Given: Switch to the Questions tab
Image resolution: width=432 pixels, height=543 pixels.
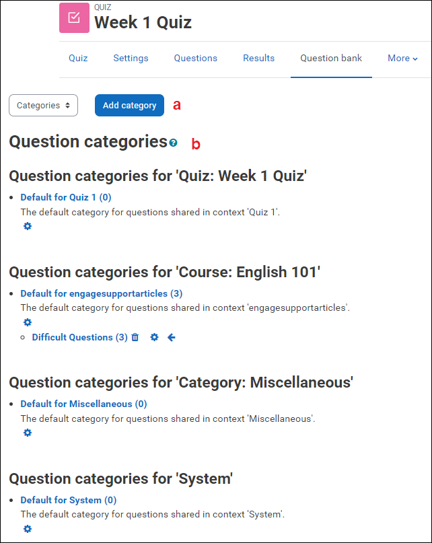Looking at the screenshot, I should coord(195,59).
